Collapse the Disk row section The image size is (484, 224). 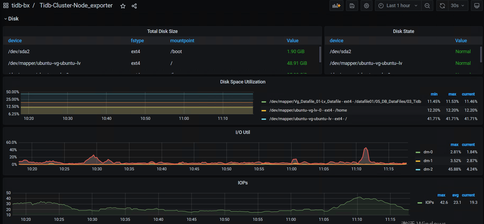click(x=11, y=19)
